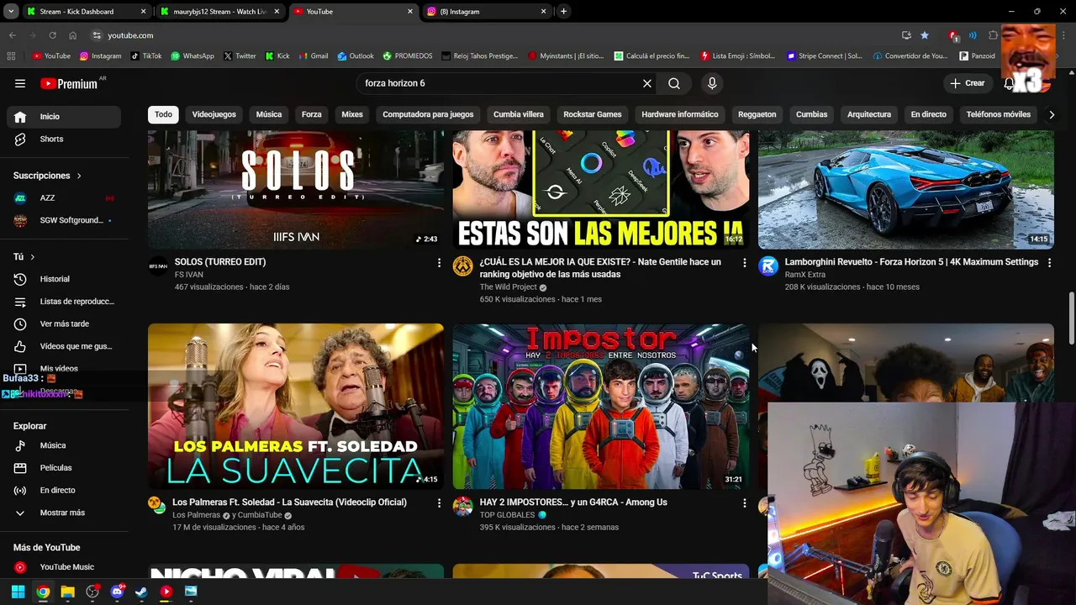Clear the search box with X icon
The image size is (1076, 605).
point(647,83)
